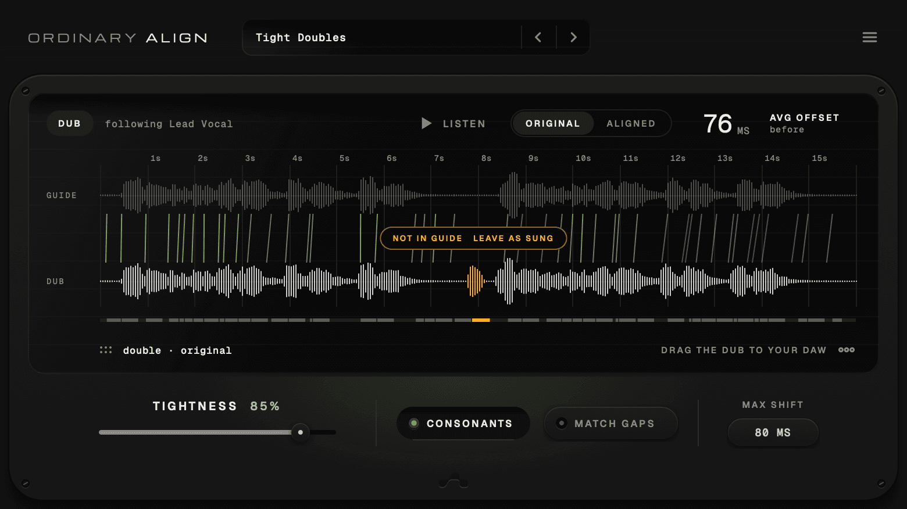Click the Not in Guide Leave as Sung tag

[x=473, y=238]
